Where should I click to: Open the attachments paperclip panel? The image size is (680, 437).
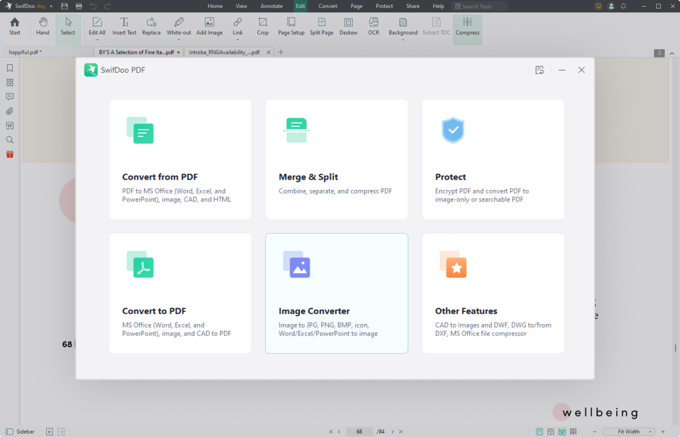(10, 111)
